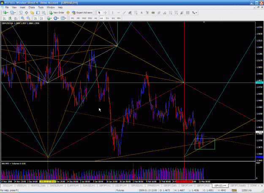The width and height of the screenshot is (264, 193).
Task: Switch to the GOLD,H4 chart tab
Action: pos(8,185)
